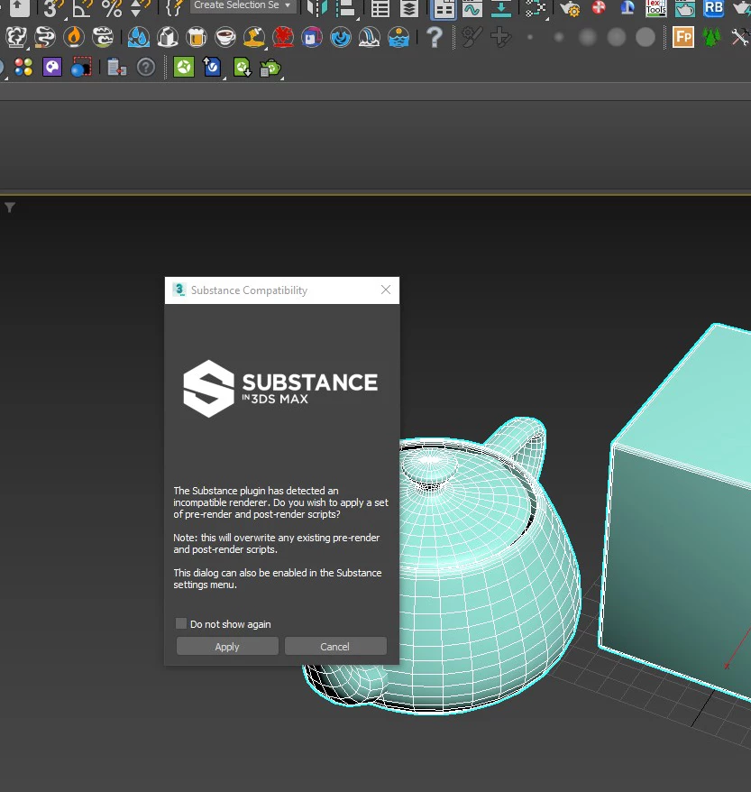
Task: Click the beer mug preset icon
Action: click(x=197, y=37)
